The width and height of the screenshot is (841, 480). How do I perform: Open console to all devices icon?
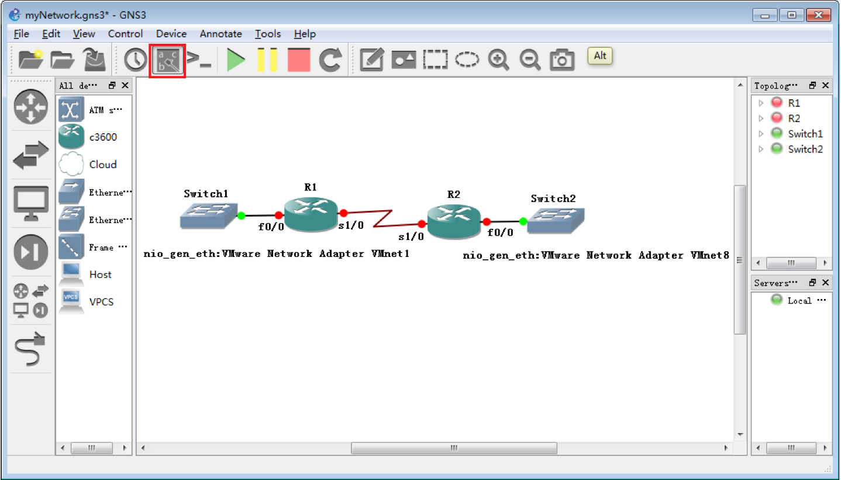(x=199, y=60)
